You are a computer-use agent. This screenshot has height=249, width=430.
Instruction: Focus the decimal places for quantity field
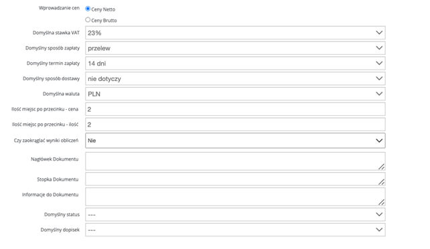pos(235,124)
